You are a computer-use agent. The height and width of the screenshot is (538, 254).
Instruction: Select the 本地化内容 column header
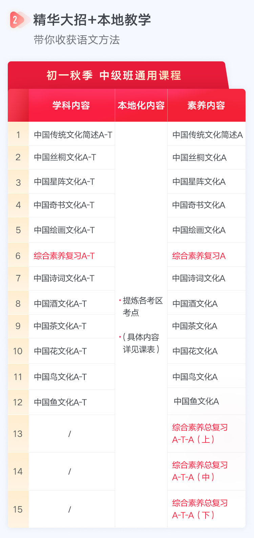point(141,105)
